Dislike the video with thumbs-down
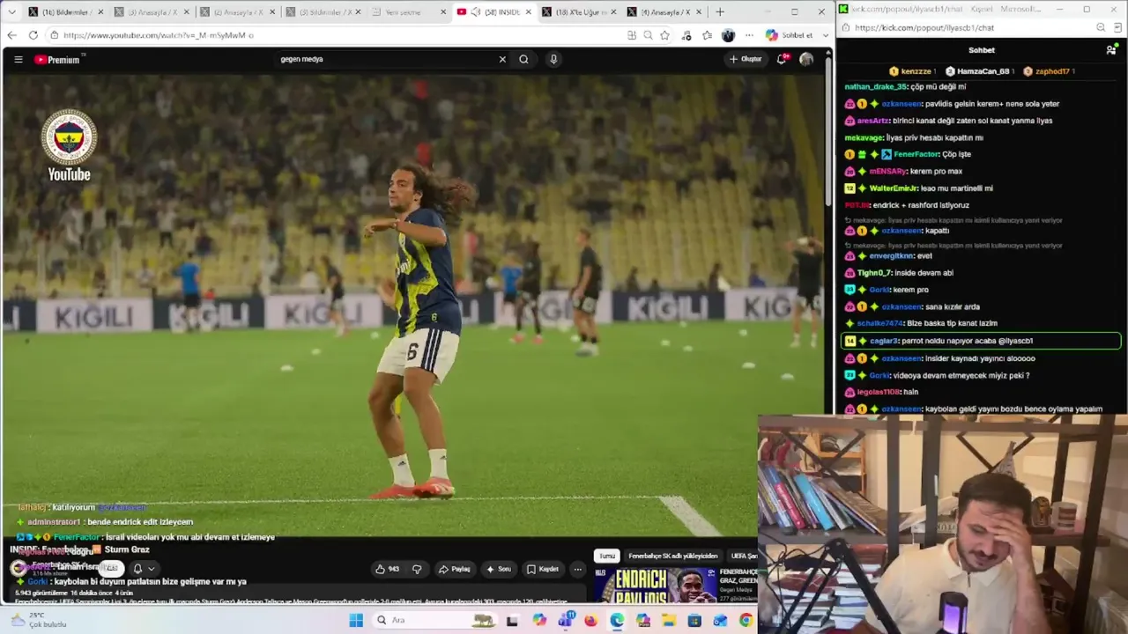1128x634 pixels. coord(417,569)
